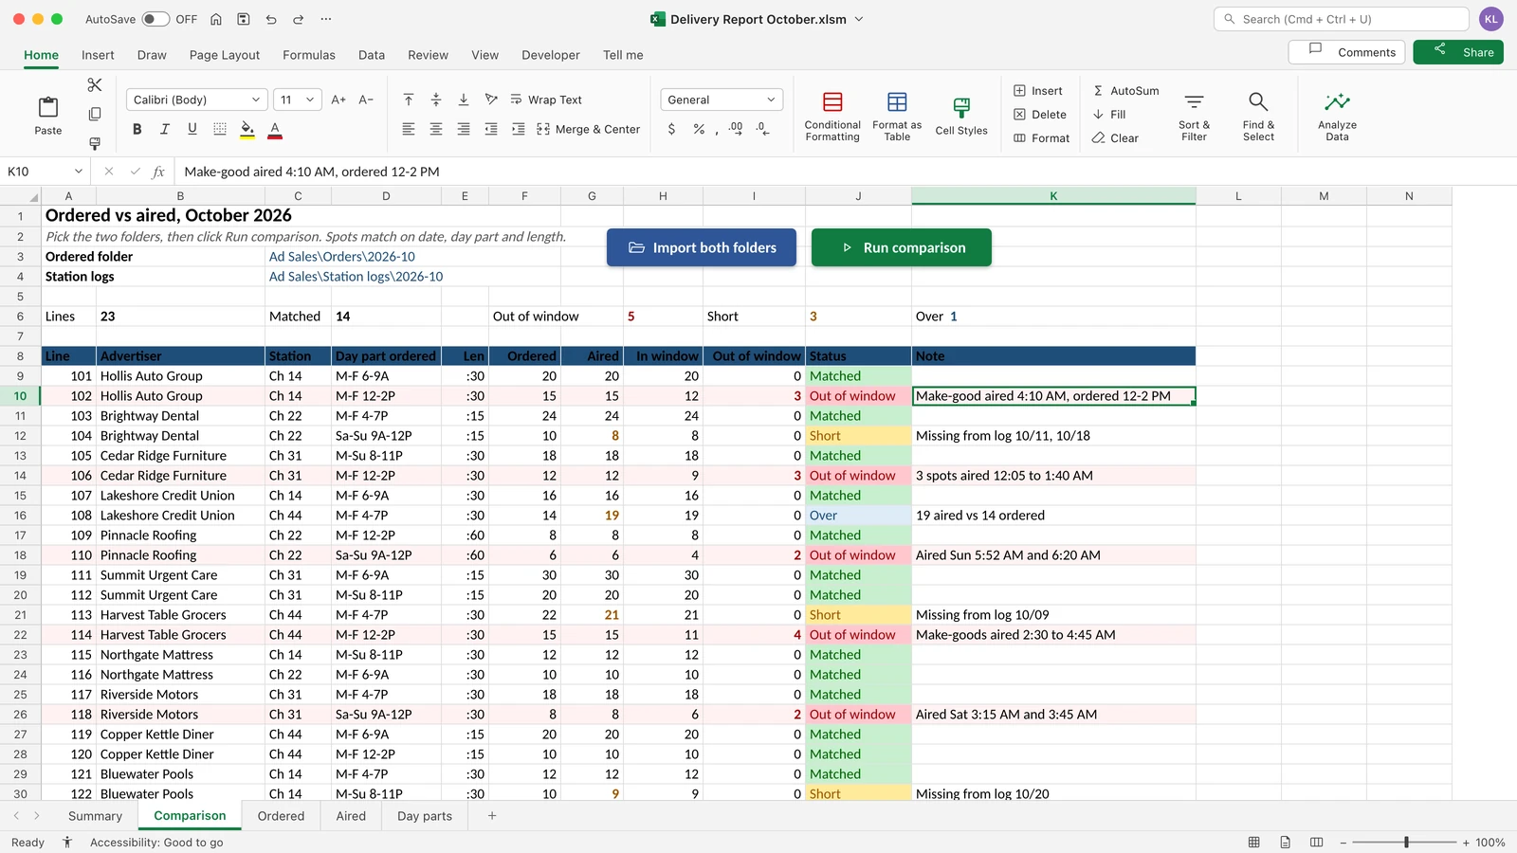Viewport: 1517px width, 853px height.
Task: Click Analyze Data
Action: 1337,117
